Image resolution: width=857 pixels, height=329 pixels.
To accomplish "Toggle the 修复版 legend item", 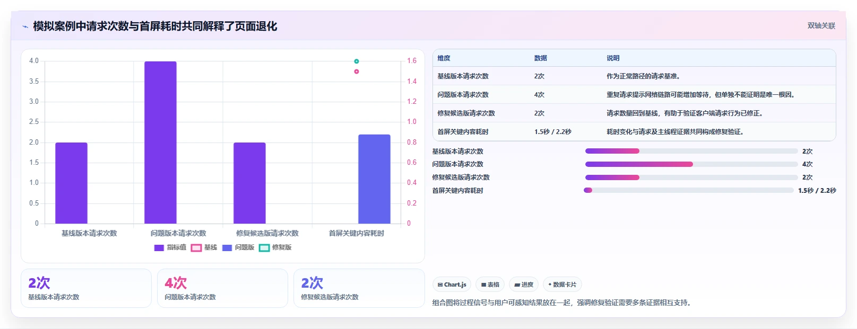I will click(x=275, y=247).
